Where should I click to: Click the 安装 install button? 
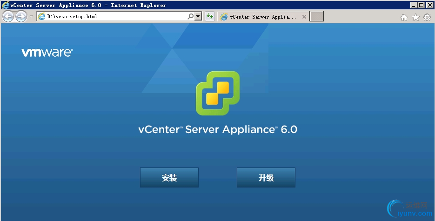coord(169,177)
